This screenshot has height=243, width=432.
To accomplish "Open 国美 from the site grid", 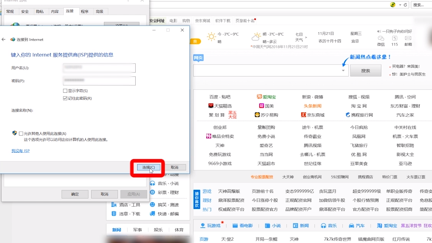I will tap(266, 106).
